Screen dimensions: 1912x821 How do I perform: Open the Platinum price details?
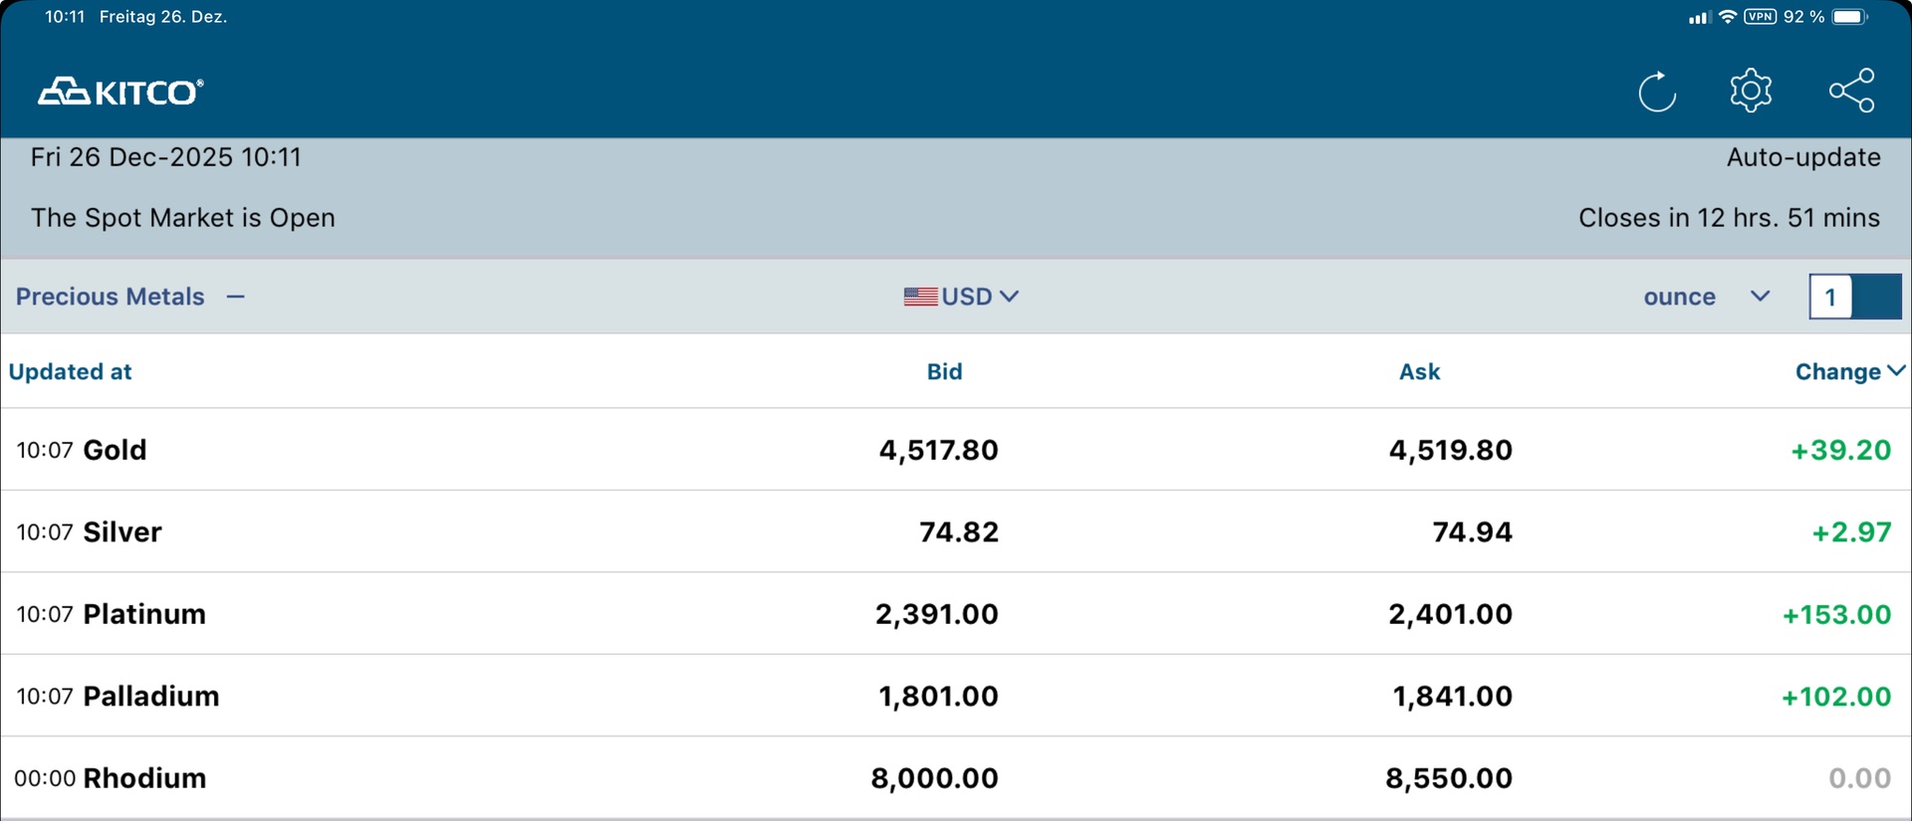(144, 614)
